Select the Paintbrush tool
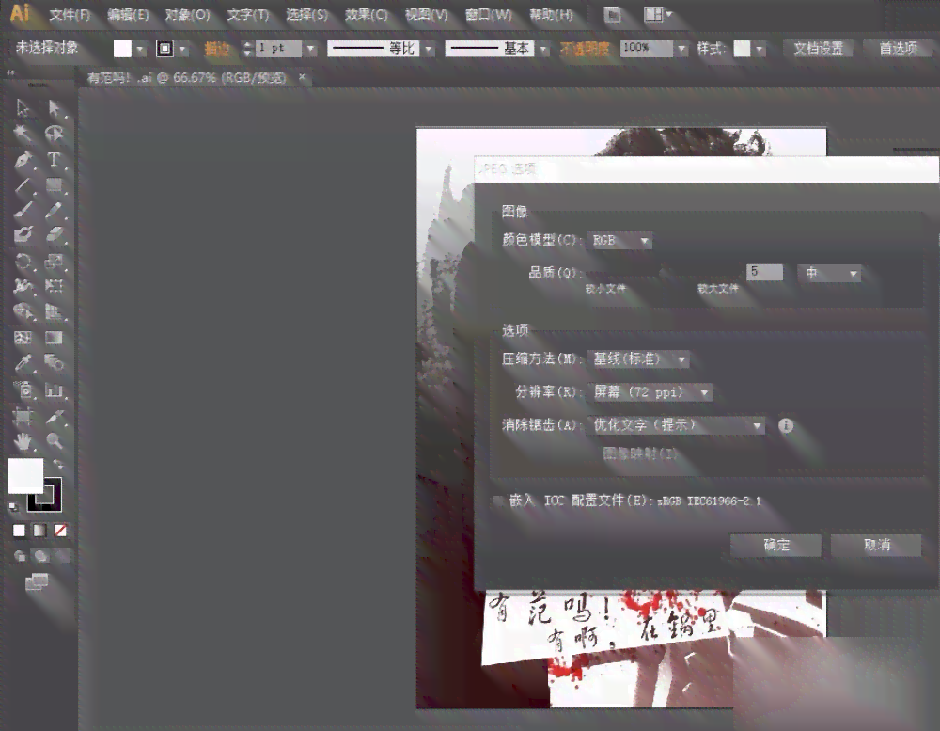The height and width of the screenshot is (731, 940). [23, 210]
